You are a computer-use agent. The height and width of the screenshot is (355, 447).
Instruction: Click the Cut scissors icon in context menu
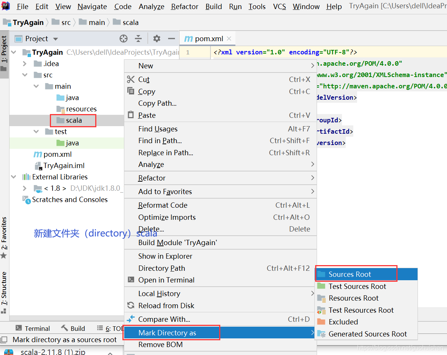[x=131, y=79]
